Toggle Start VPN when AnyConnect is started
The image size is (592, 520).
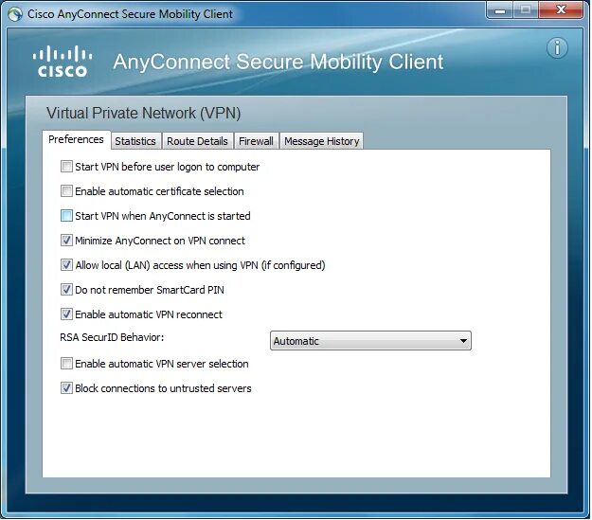[66, 216]
